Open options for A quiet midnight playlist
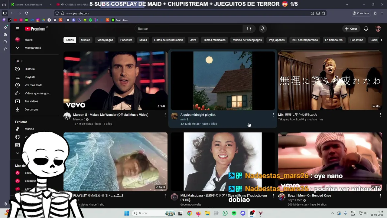Image resolution: width=387 pixels, height=218 pixels. point(273,115)
